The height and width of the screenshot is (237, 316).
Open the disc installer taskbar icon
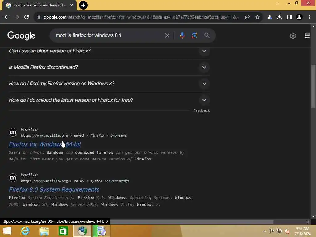(101, 231)
